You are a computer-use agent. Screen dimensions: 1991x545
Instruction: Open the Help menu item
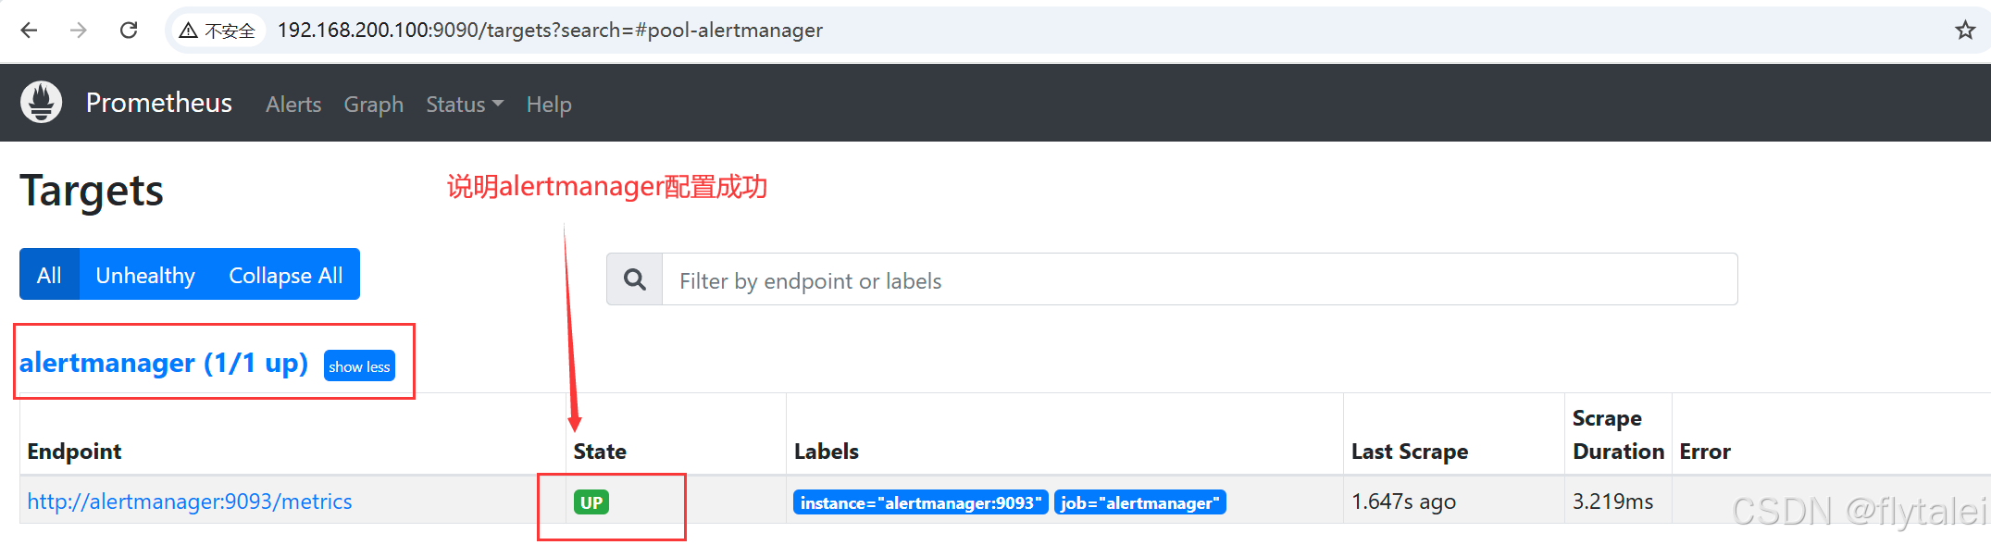(549, 105)
